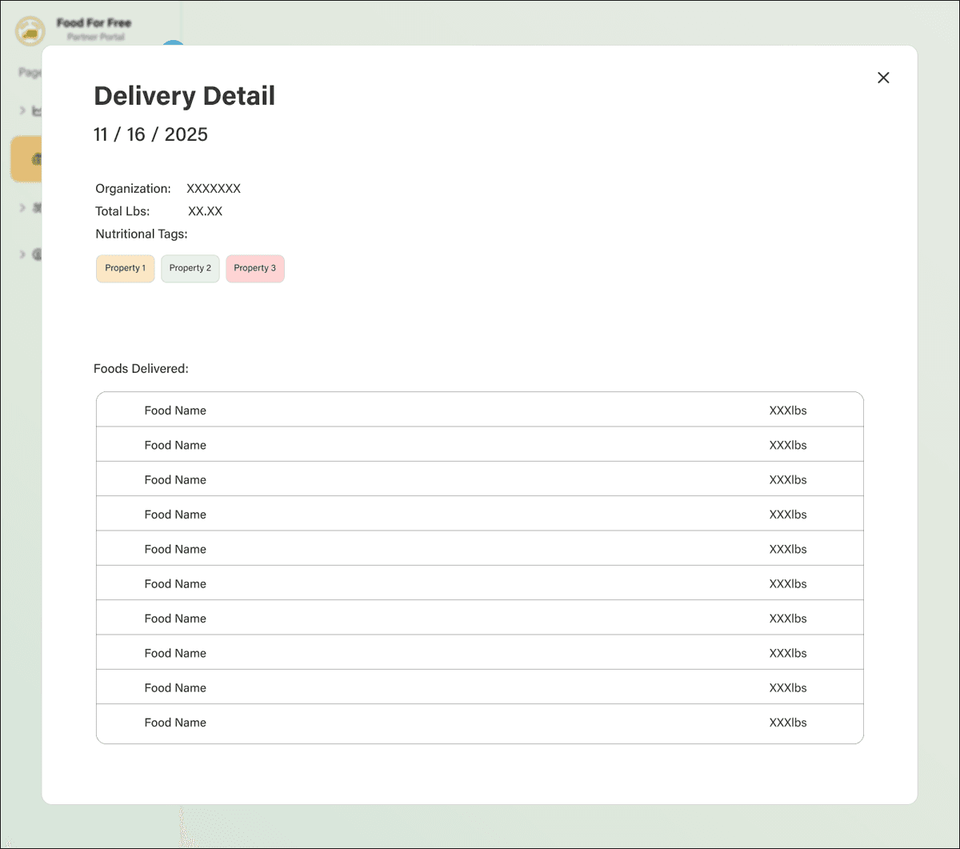Expand the bottom-most sidebar chevron

tap(23, 254)
